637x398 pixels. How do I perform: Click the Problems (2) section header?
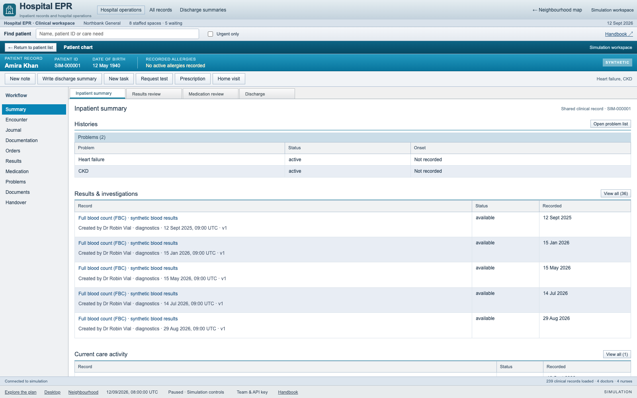tap(352, 137)
